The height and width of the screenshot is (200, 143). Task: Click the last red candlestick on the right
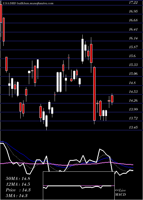click(x=112, y=99)
